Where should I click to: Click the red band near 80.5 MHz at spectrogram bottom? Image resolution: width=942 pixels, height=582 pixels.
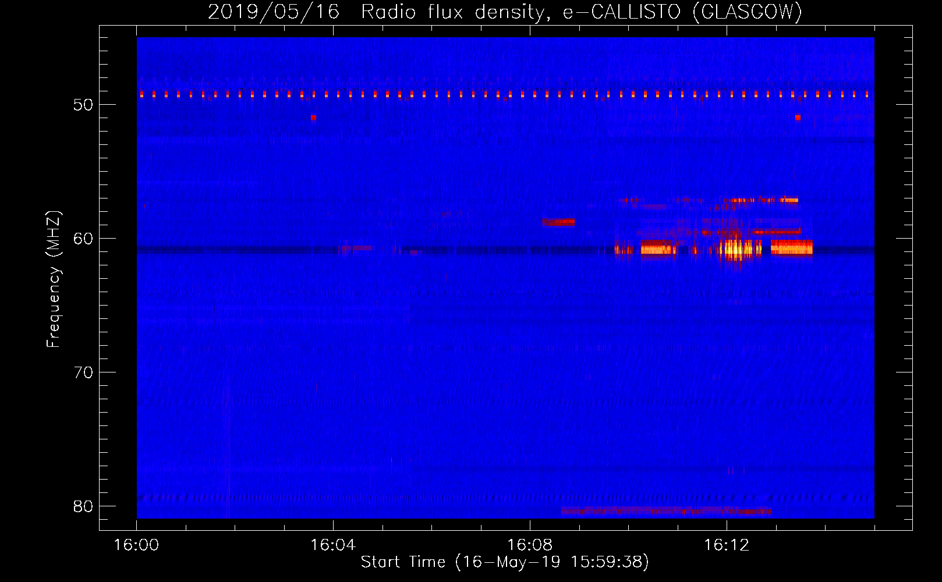coord(667,512)
